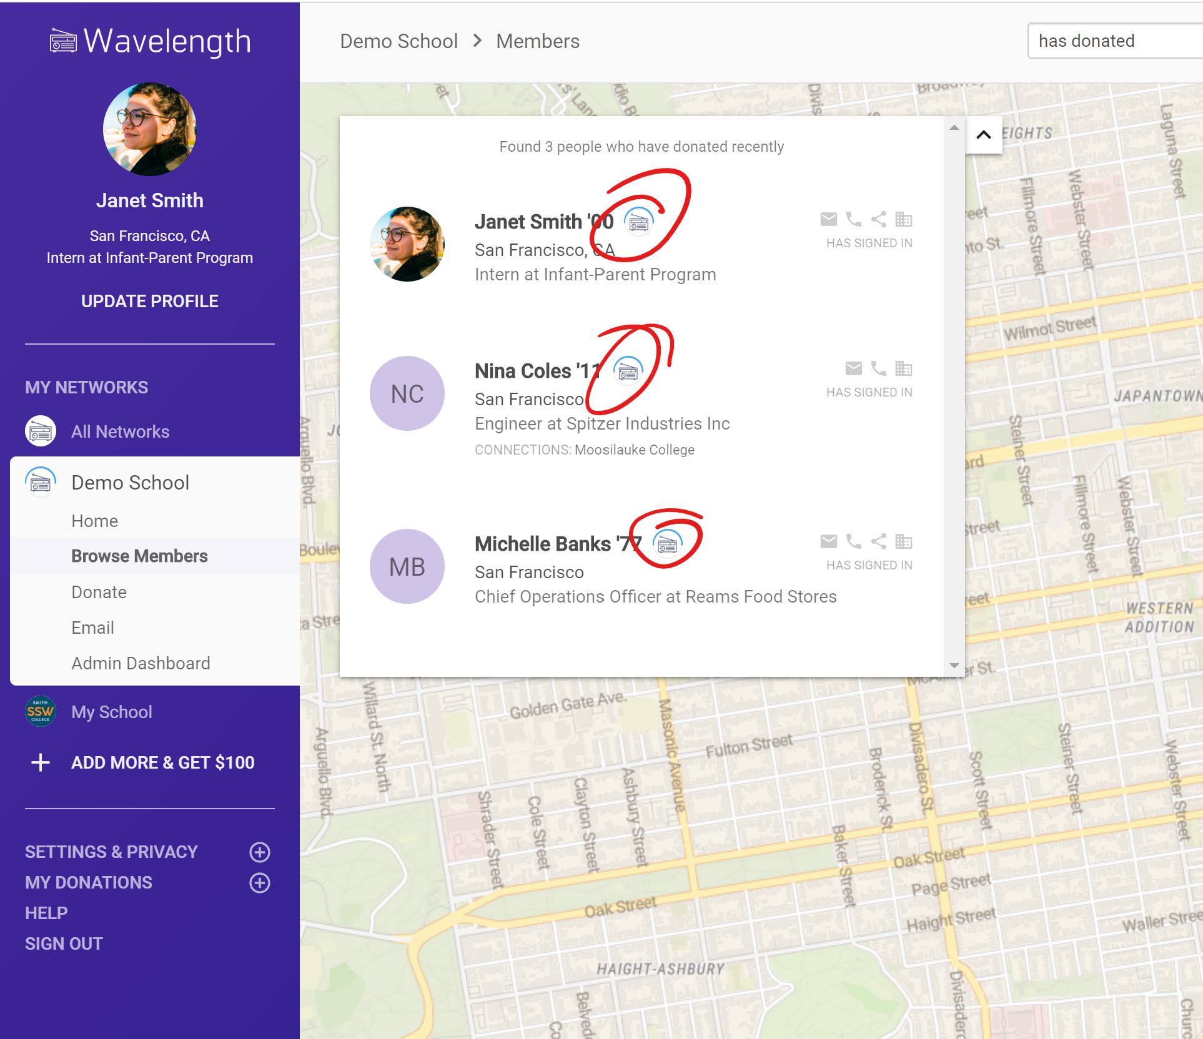Click the phone icon for Nina Coles
Viewport: 1203px width, 1039px height.
[x=878, y=368]
